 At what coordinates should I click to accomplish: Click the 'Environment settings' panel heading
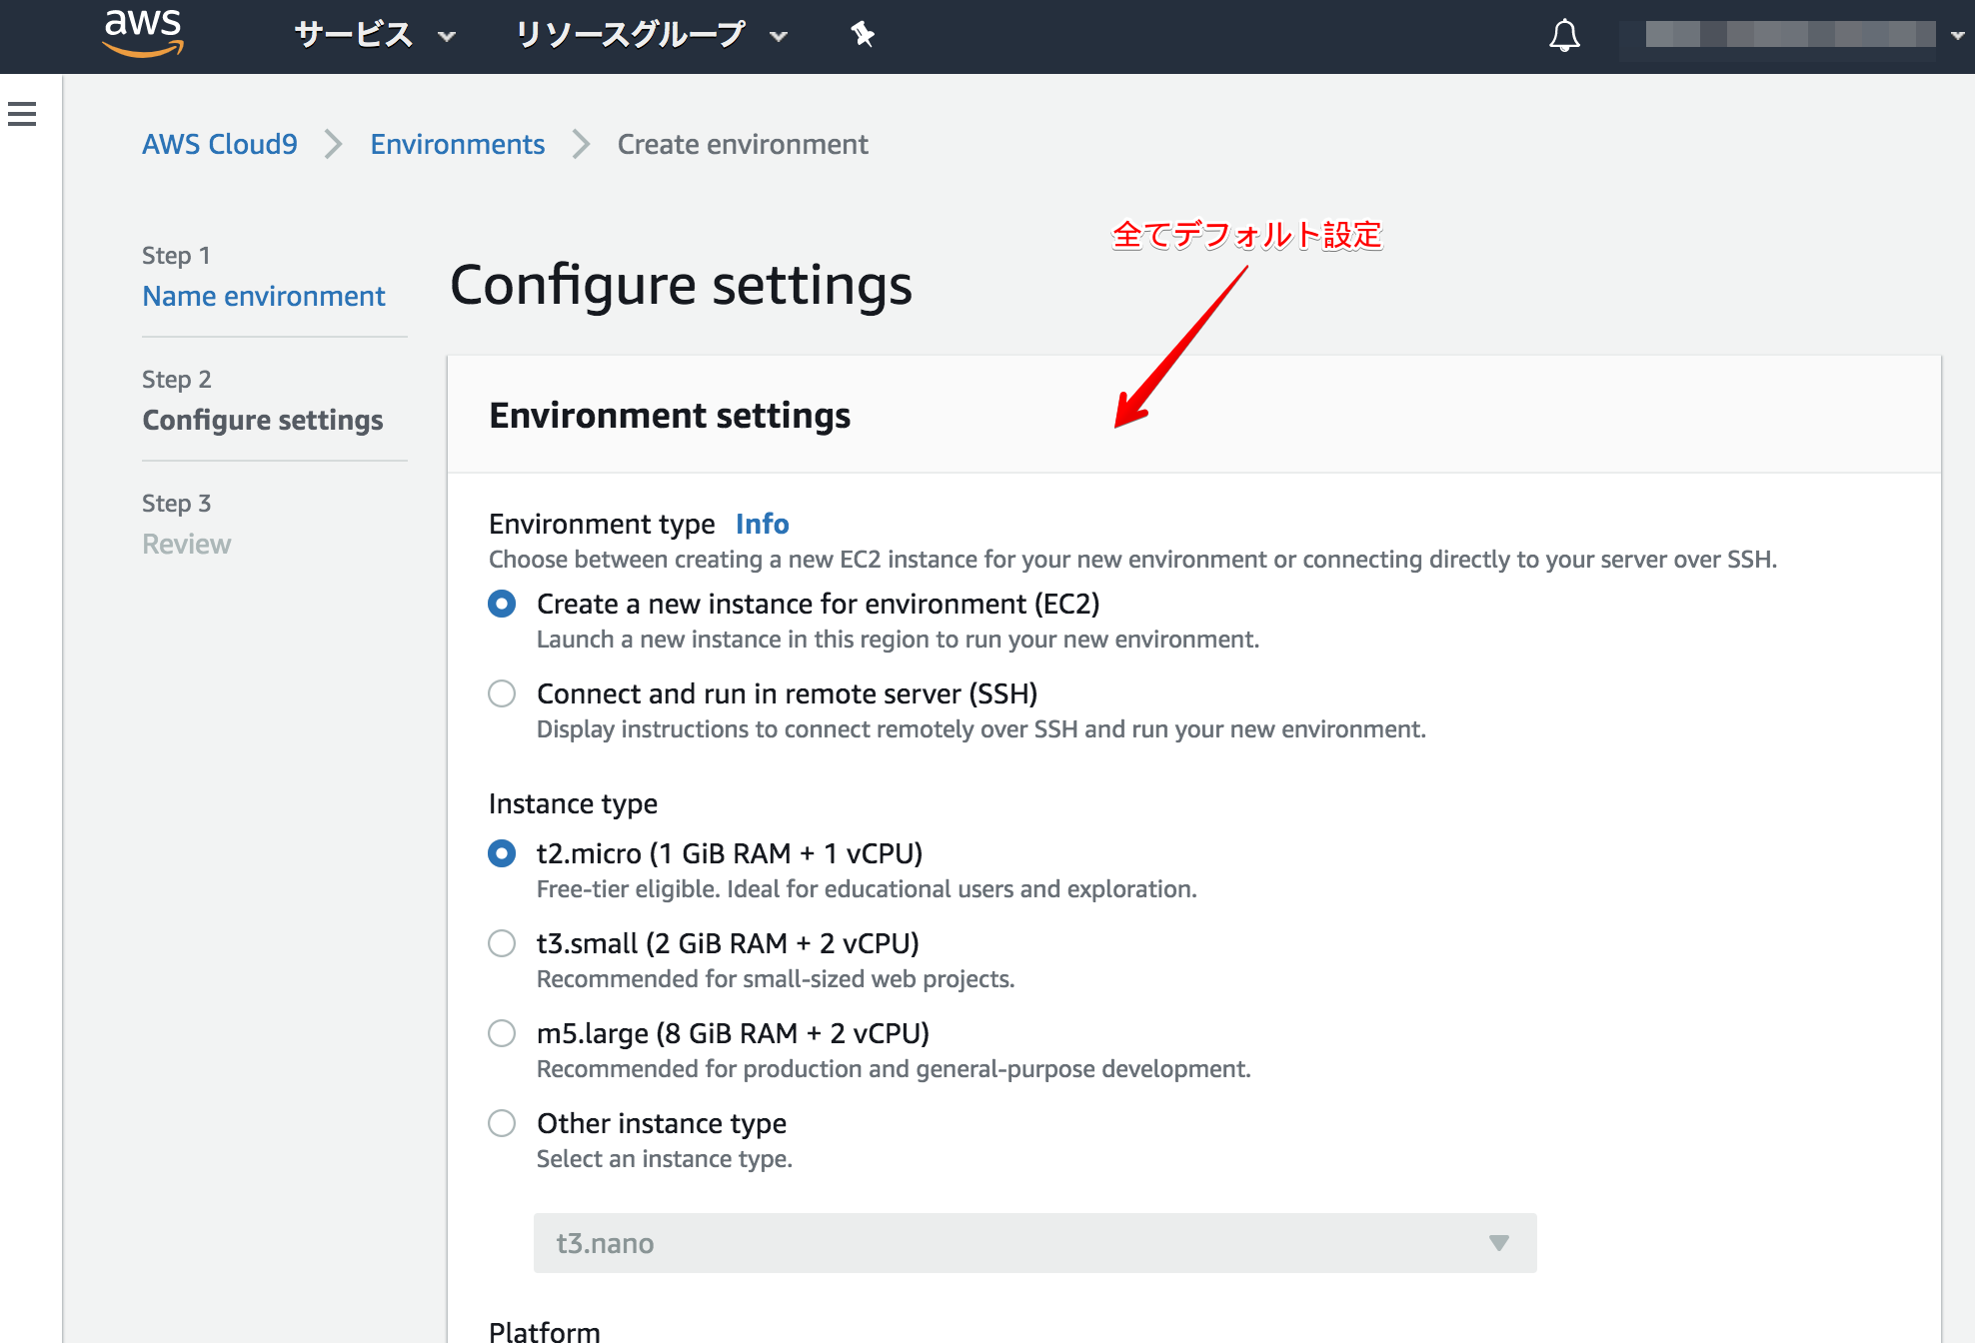(x=670, y=416)
